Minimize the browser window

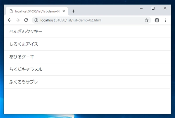tap(141, 8)
